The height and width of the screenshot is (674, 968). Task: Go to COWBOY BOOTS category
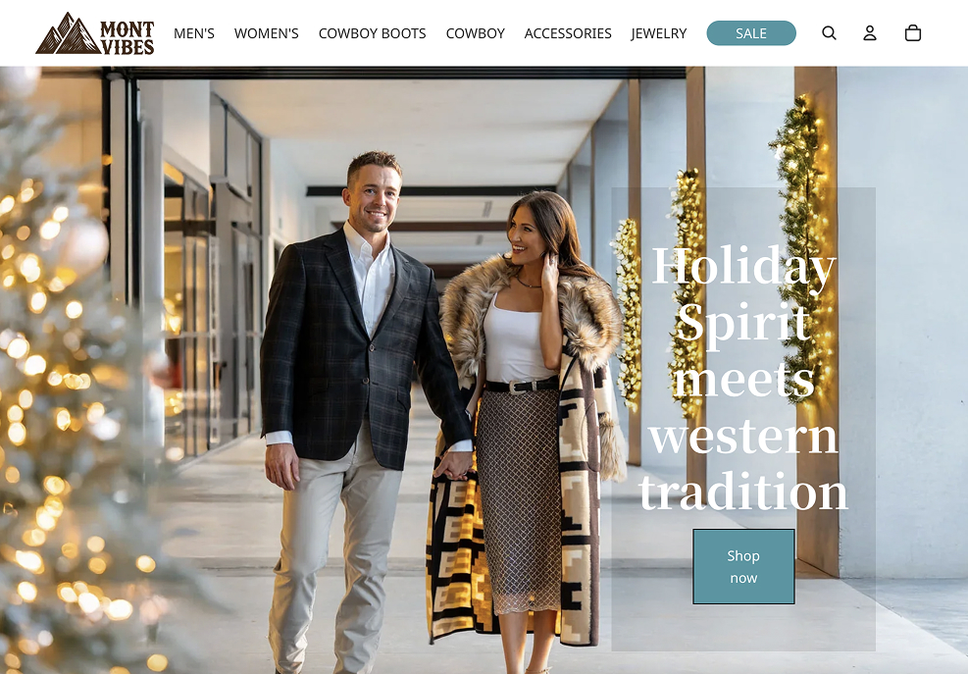click(x=373, y=33)
